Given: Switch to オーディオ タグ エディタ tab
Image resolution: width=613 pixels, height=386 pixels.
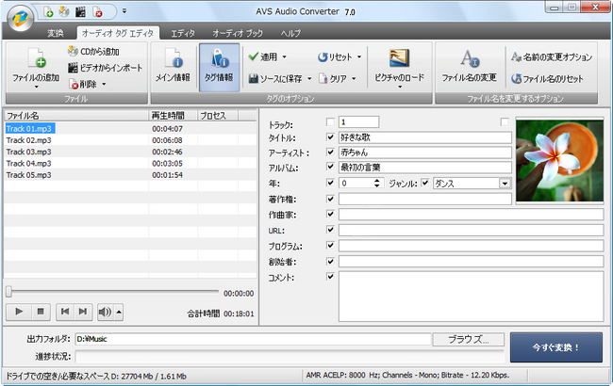Looking at the screenshot, I should point(118,33).
